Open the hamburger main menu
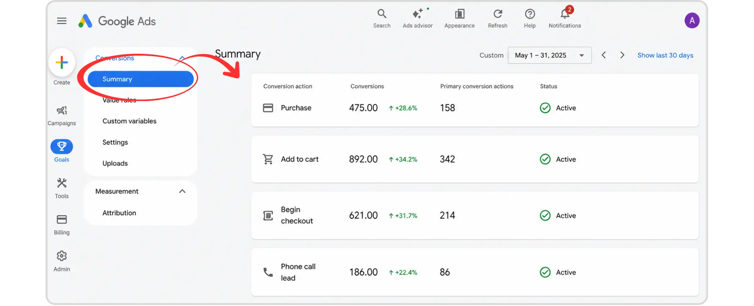 point(62,21)
